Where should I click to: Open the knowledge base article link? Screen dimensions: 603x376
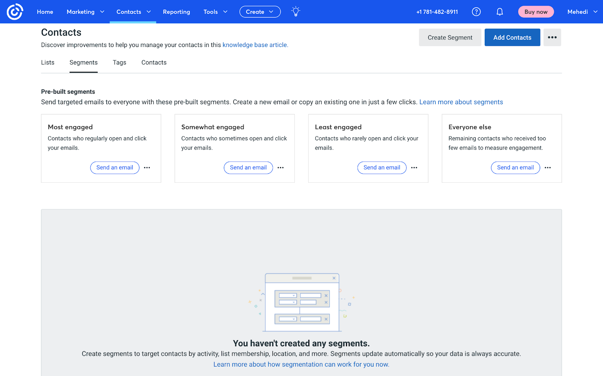coord(255,45)
